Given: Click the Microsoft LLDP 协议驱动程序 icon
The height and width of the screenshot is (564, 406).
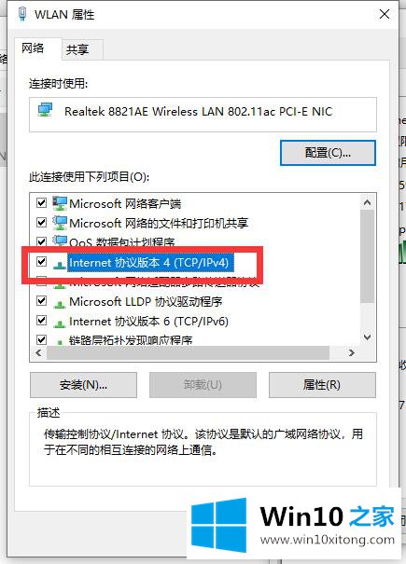Looking at the screenshot, I should [60, 304].
